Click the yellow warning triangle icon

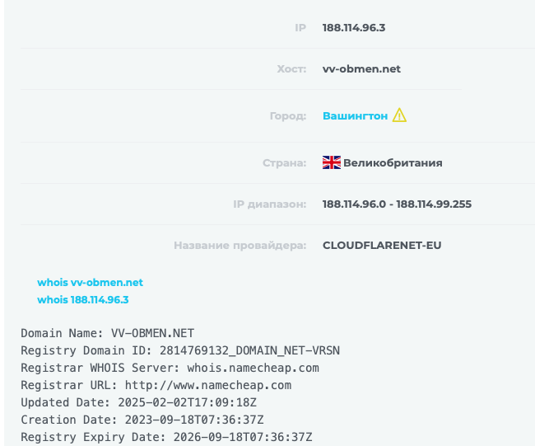point(399,115)
